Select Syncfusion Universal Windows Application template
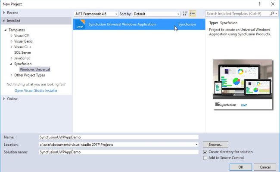280x172 pixels. click(x=139, y=24)
